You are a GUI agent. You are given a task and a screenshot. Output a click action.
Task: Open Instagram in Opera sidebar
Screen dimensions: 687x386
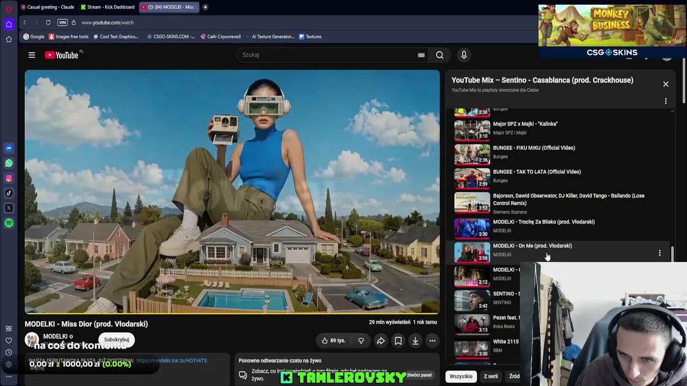[x=9, y=178]
